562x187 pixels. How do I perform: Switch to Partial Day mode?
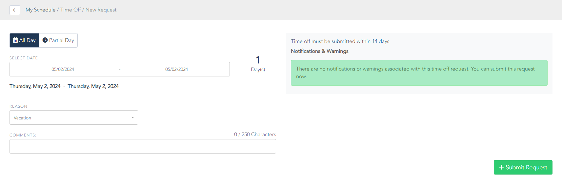pos(58,40)
